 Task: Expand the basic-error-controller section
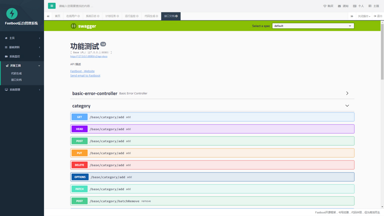(347, 93)
